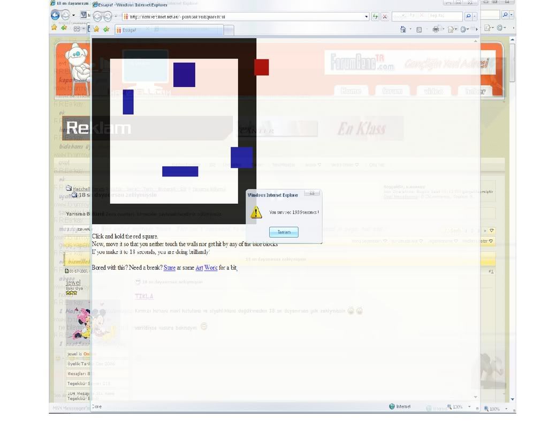
Task: Click the back arrow in the forum window
Action: [55, 15]
